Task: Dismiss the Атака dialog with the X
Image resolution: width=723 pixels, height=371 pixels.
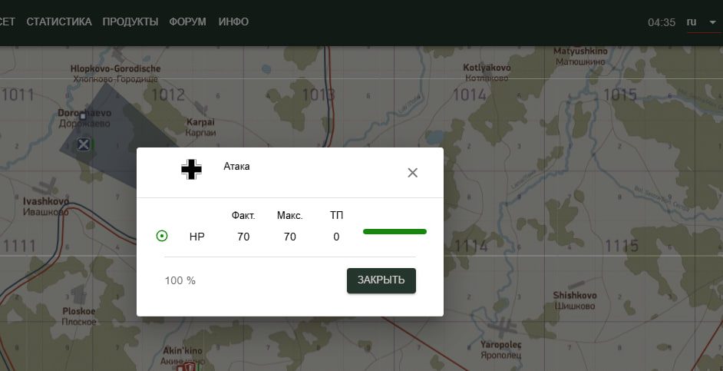Action: [412, 172]
